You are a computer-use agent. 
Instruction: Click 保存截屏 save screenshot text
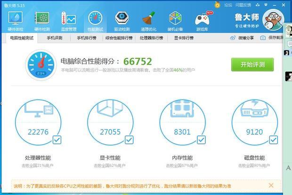pos(276,38)
